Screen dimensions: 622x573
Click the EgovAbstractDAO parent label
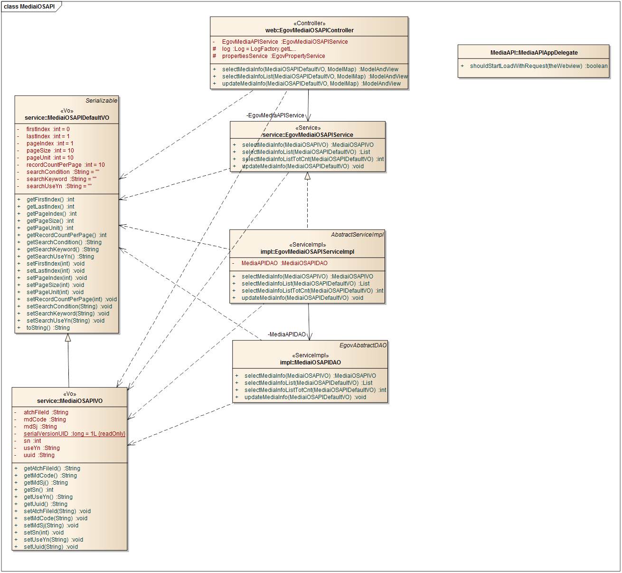[363, 345]
